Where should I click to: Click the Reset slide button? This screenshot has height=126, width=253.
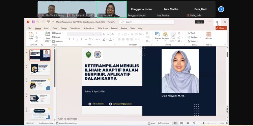56,37
